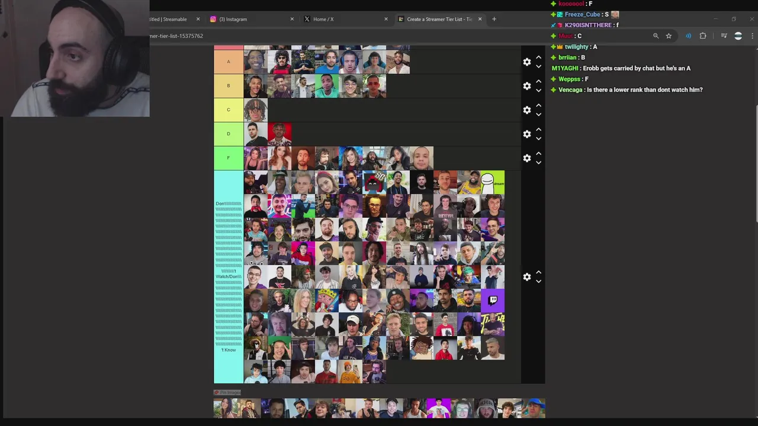The width and height of the screenshot is (758, 426).
Task: Click the tier D label cell
Action: tap(229, 134)
